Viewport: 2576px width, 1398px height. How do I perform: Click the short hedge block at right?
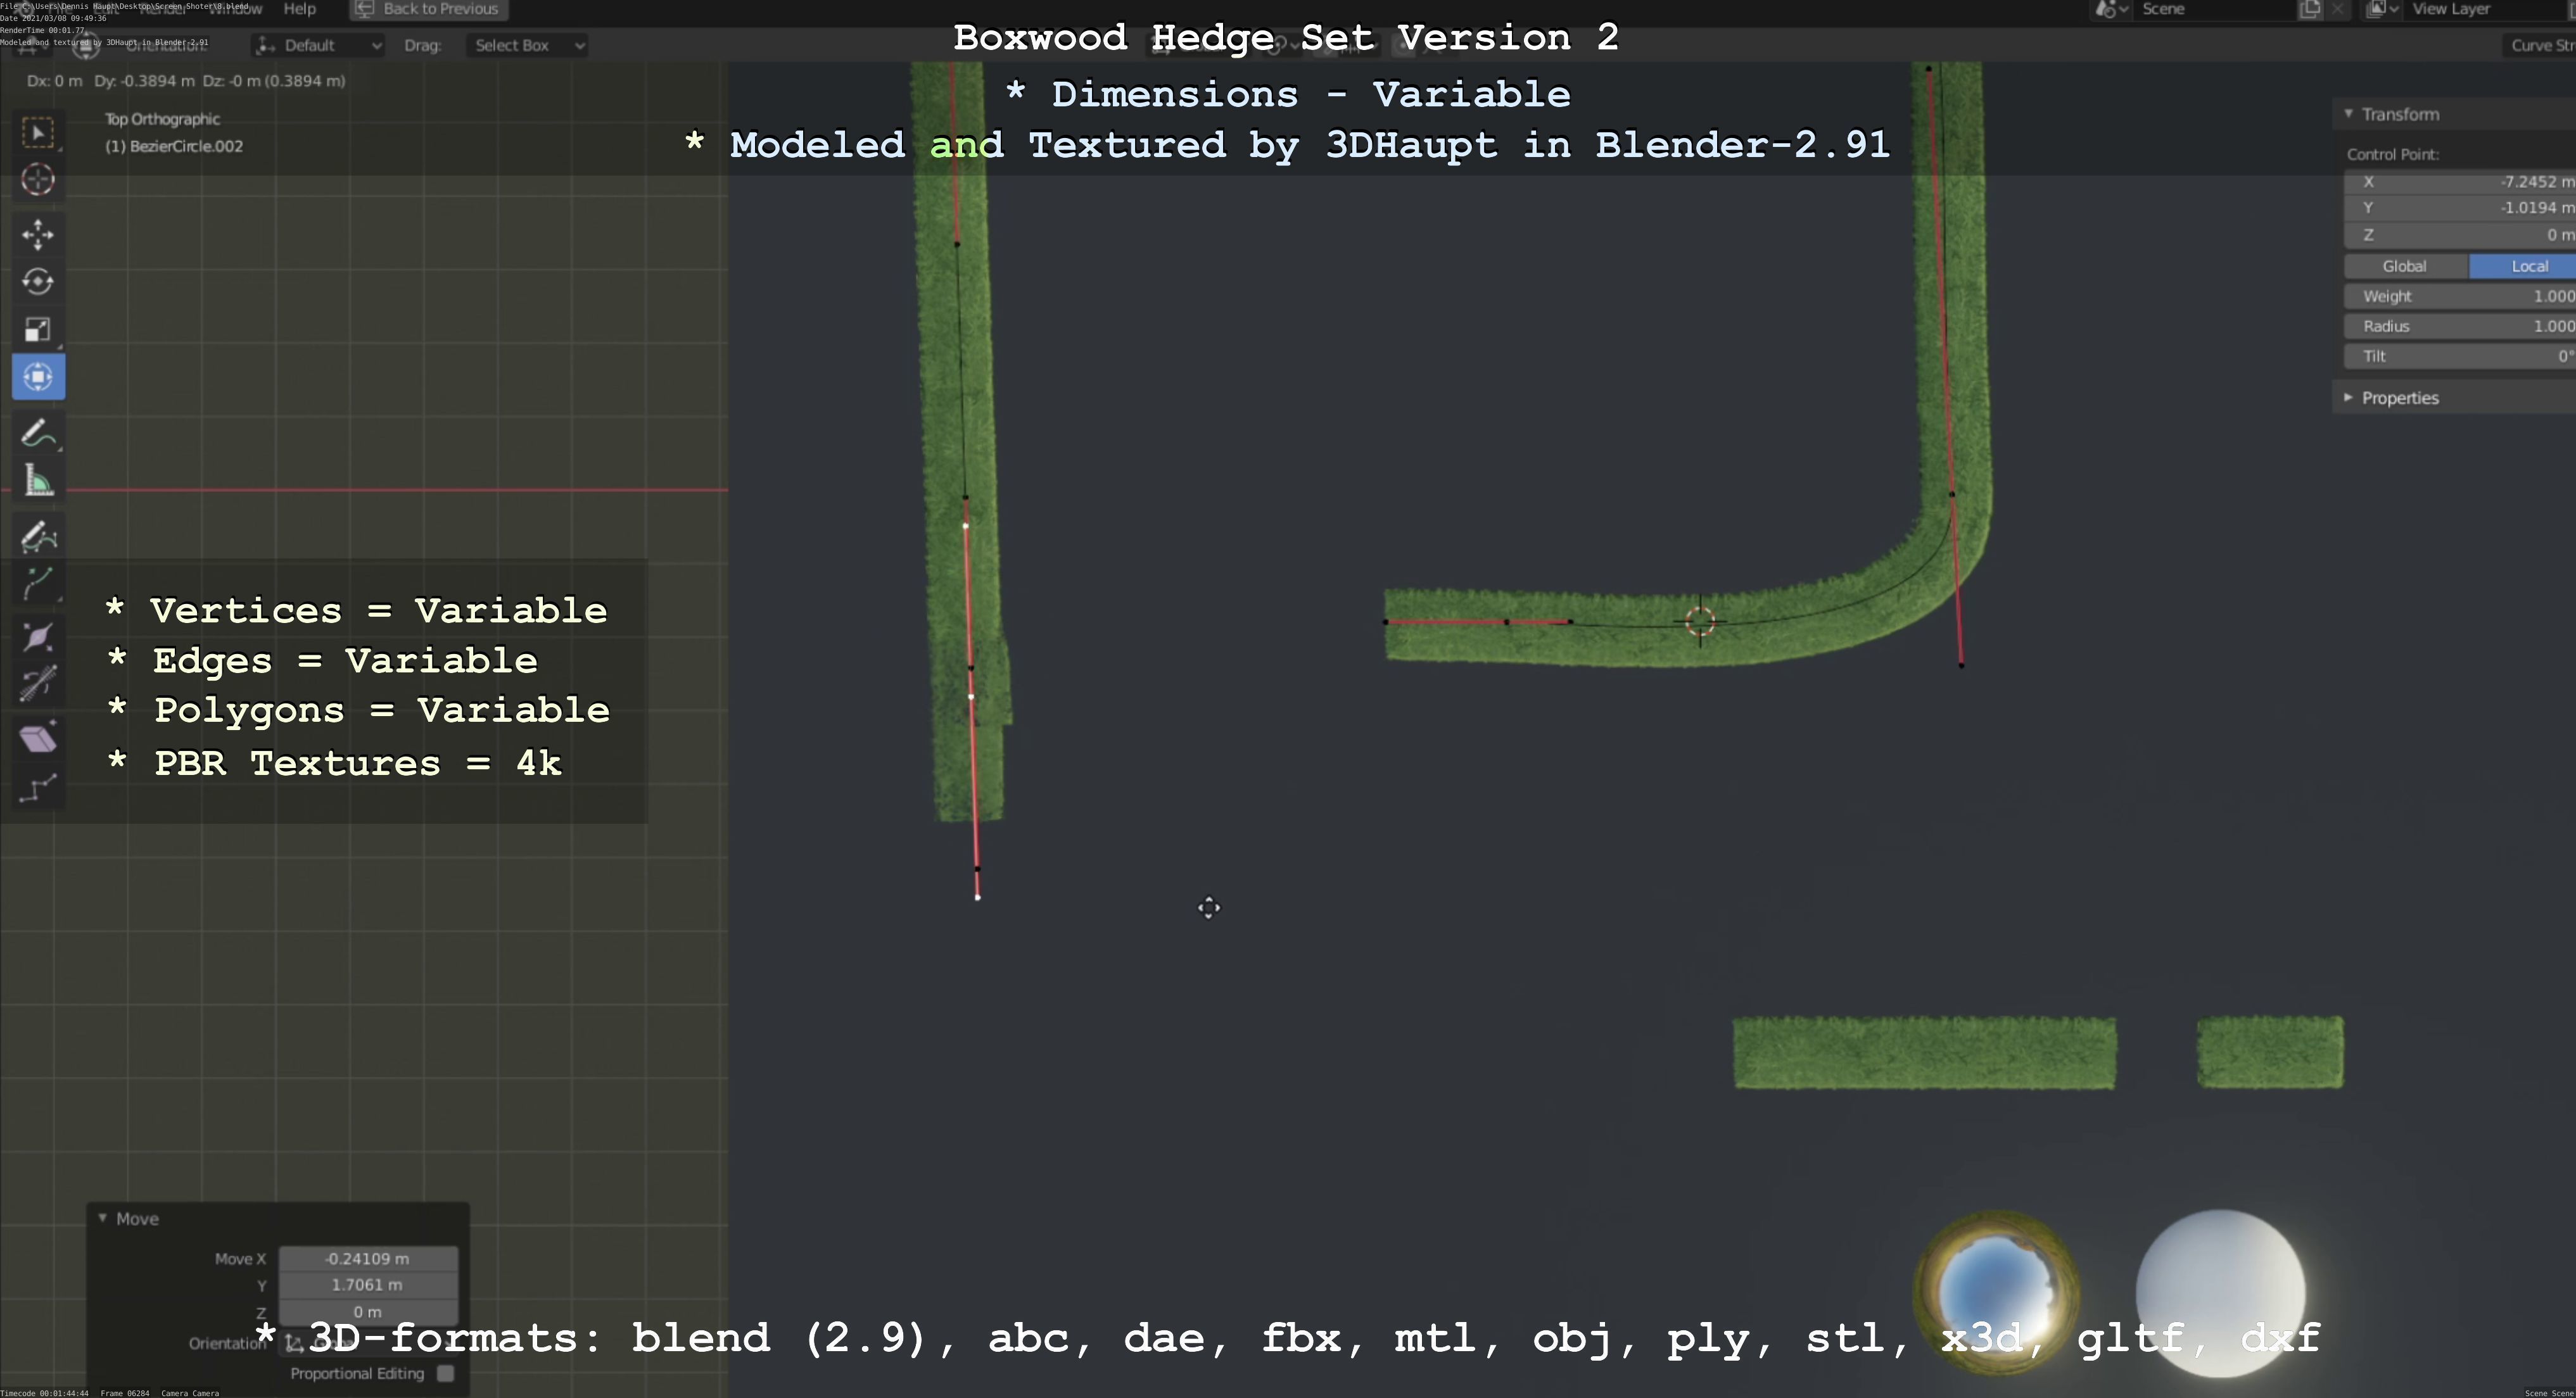(2270, 1052)
